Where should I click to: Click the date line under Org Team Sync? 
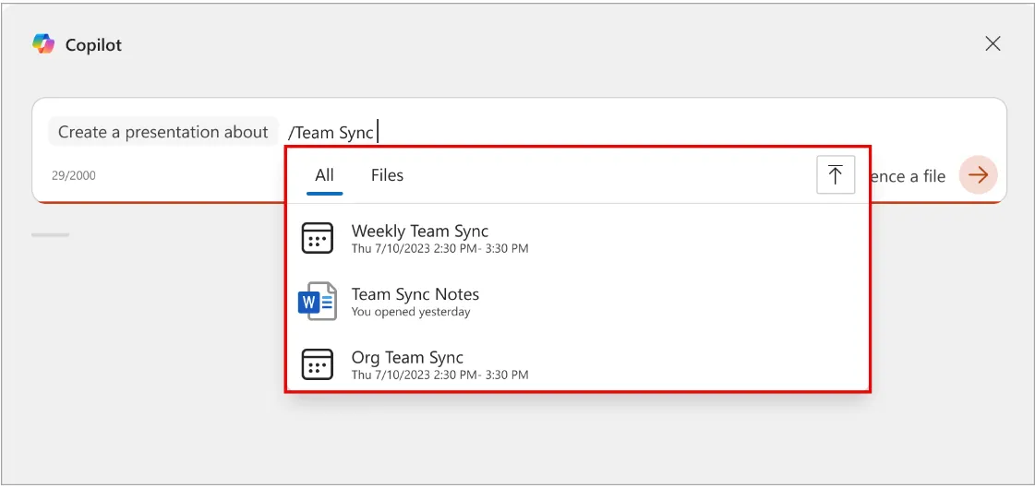coord(439,375)
